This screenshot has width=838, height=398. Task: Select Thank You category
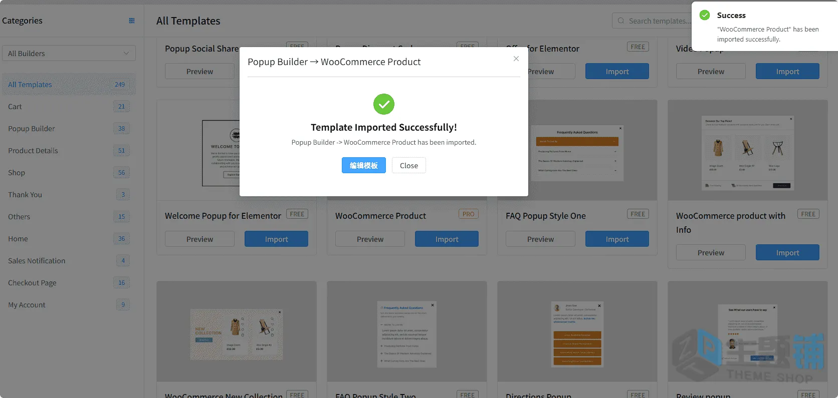(69, 194)
